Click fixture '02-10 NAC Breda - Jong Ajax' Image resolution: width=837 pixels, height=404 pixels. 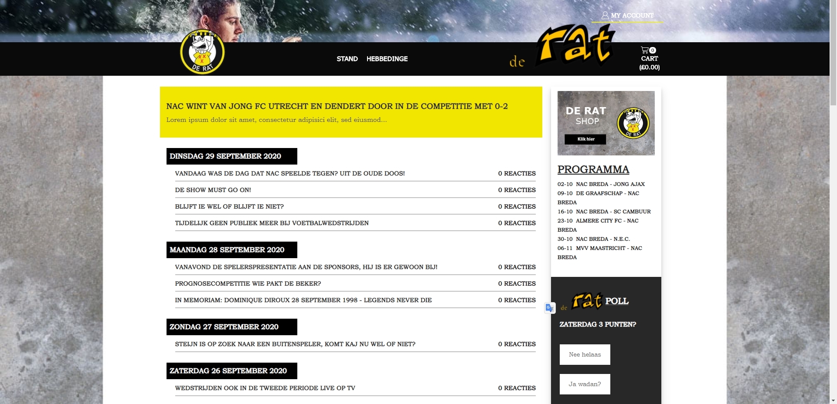tap(601, 184)
